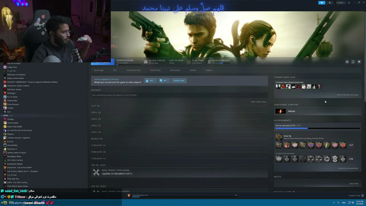
Task: Open Steam announcements megaphone icon
Action: pos(322,3)
